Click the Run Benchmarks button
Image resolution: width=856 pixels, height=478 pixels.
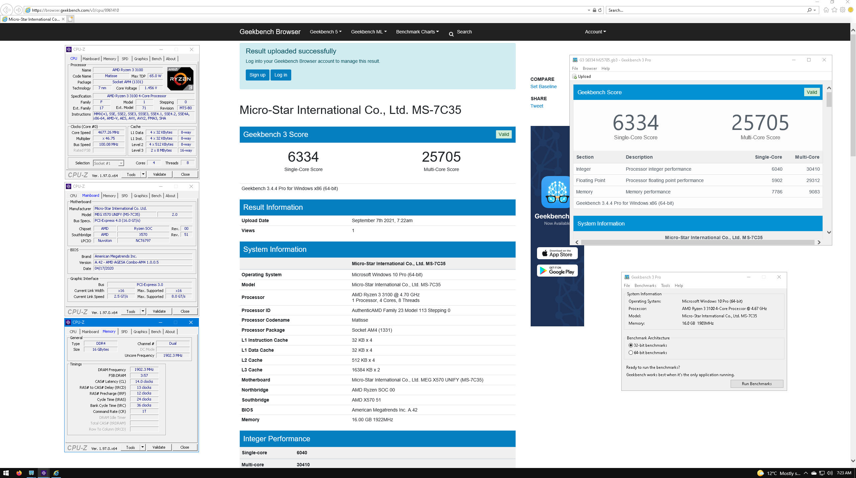tap(757, 384)
